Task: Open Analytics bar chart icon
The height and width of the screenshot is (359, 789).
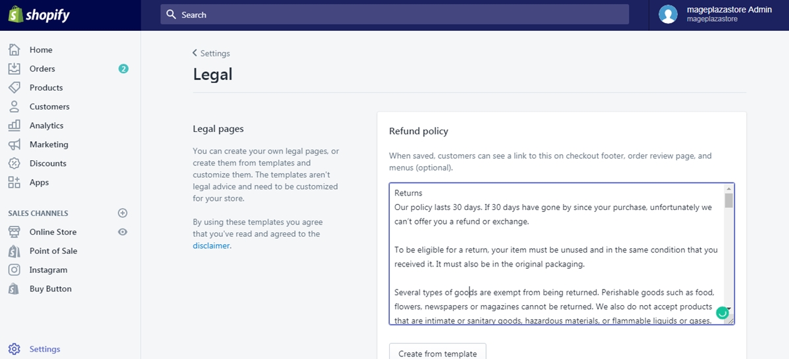Action: (14, 125)
